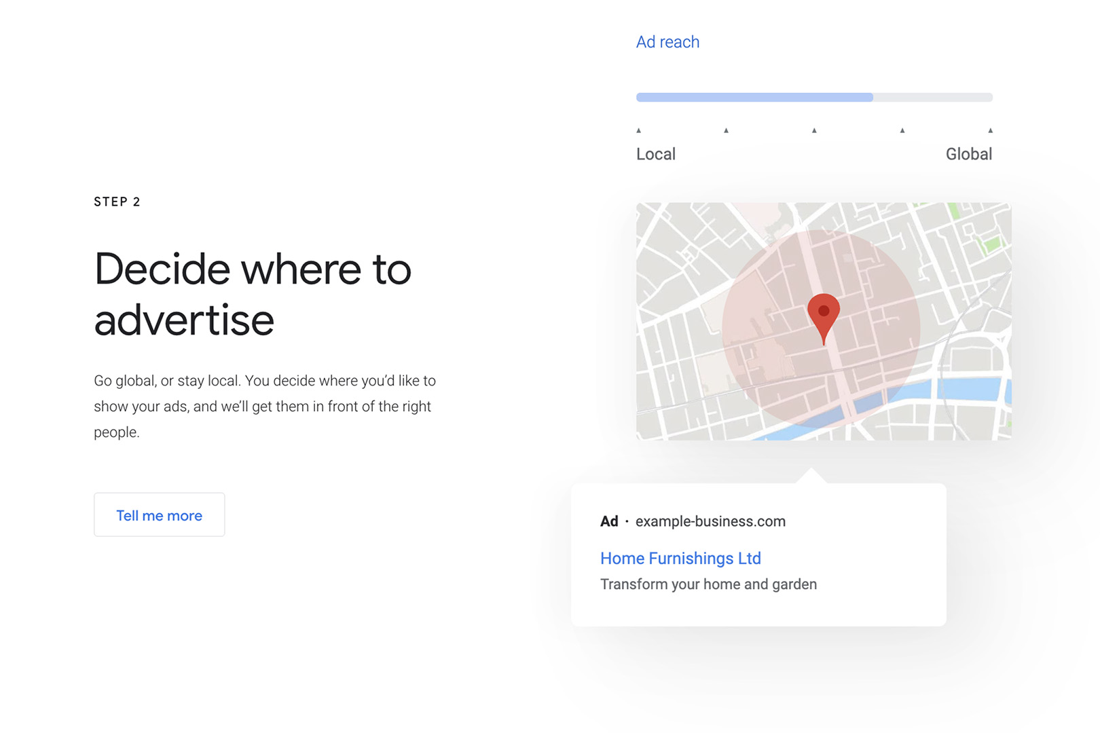Click the paragraph starting 'Go global, or stay local'
This screenshot has width=1100, height=733.
[x=265, y=407]
